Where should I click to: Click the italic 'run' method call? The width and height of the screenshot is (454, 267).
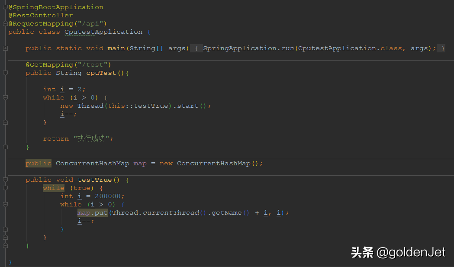287,48
